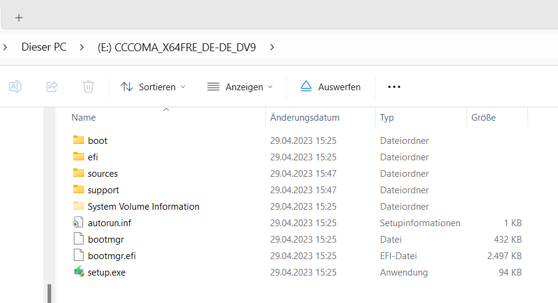The width and height of the screenshot is (558, 303).
Task: Click the Setupinformationen type cell
Action: 420,223
